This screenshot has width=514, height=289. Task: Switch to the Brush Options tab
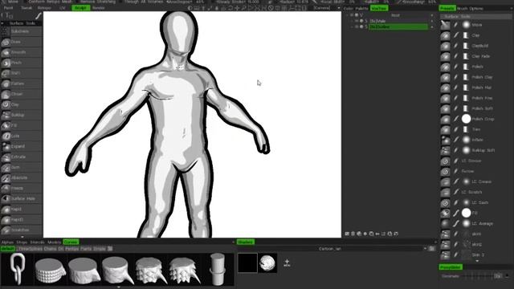pyautogui.click(x=470, y=8)
